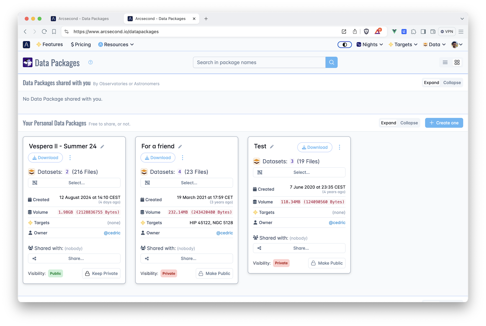486x326 pixels.
Task: Toggle dark mode
Action: point(345,44)
